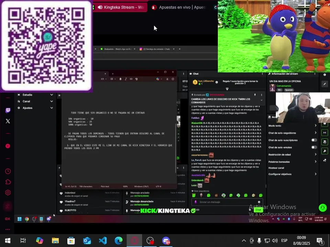330x247 pixels.
Task: Show hidden system tray icons arrow
Action: tap(244, 240)
